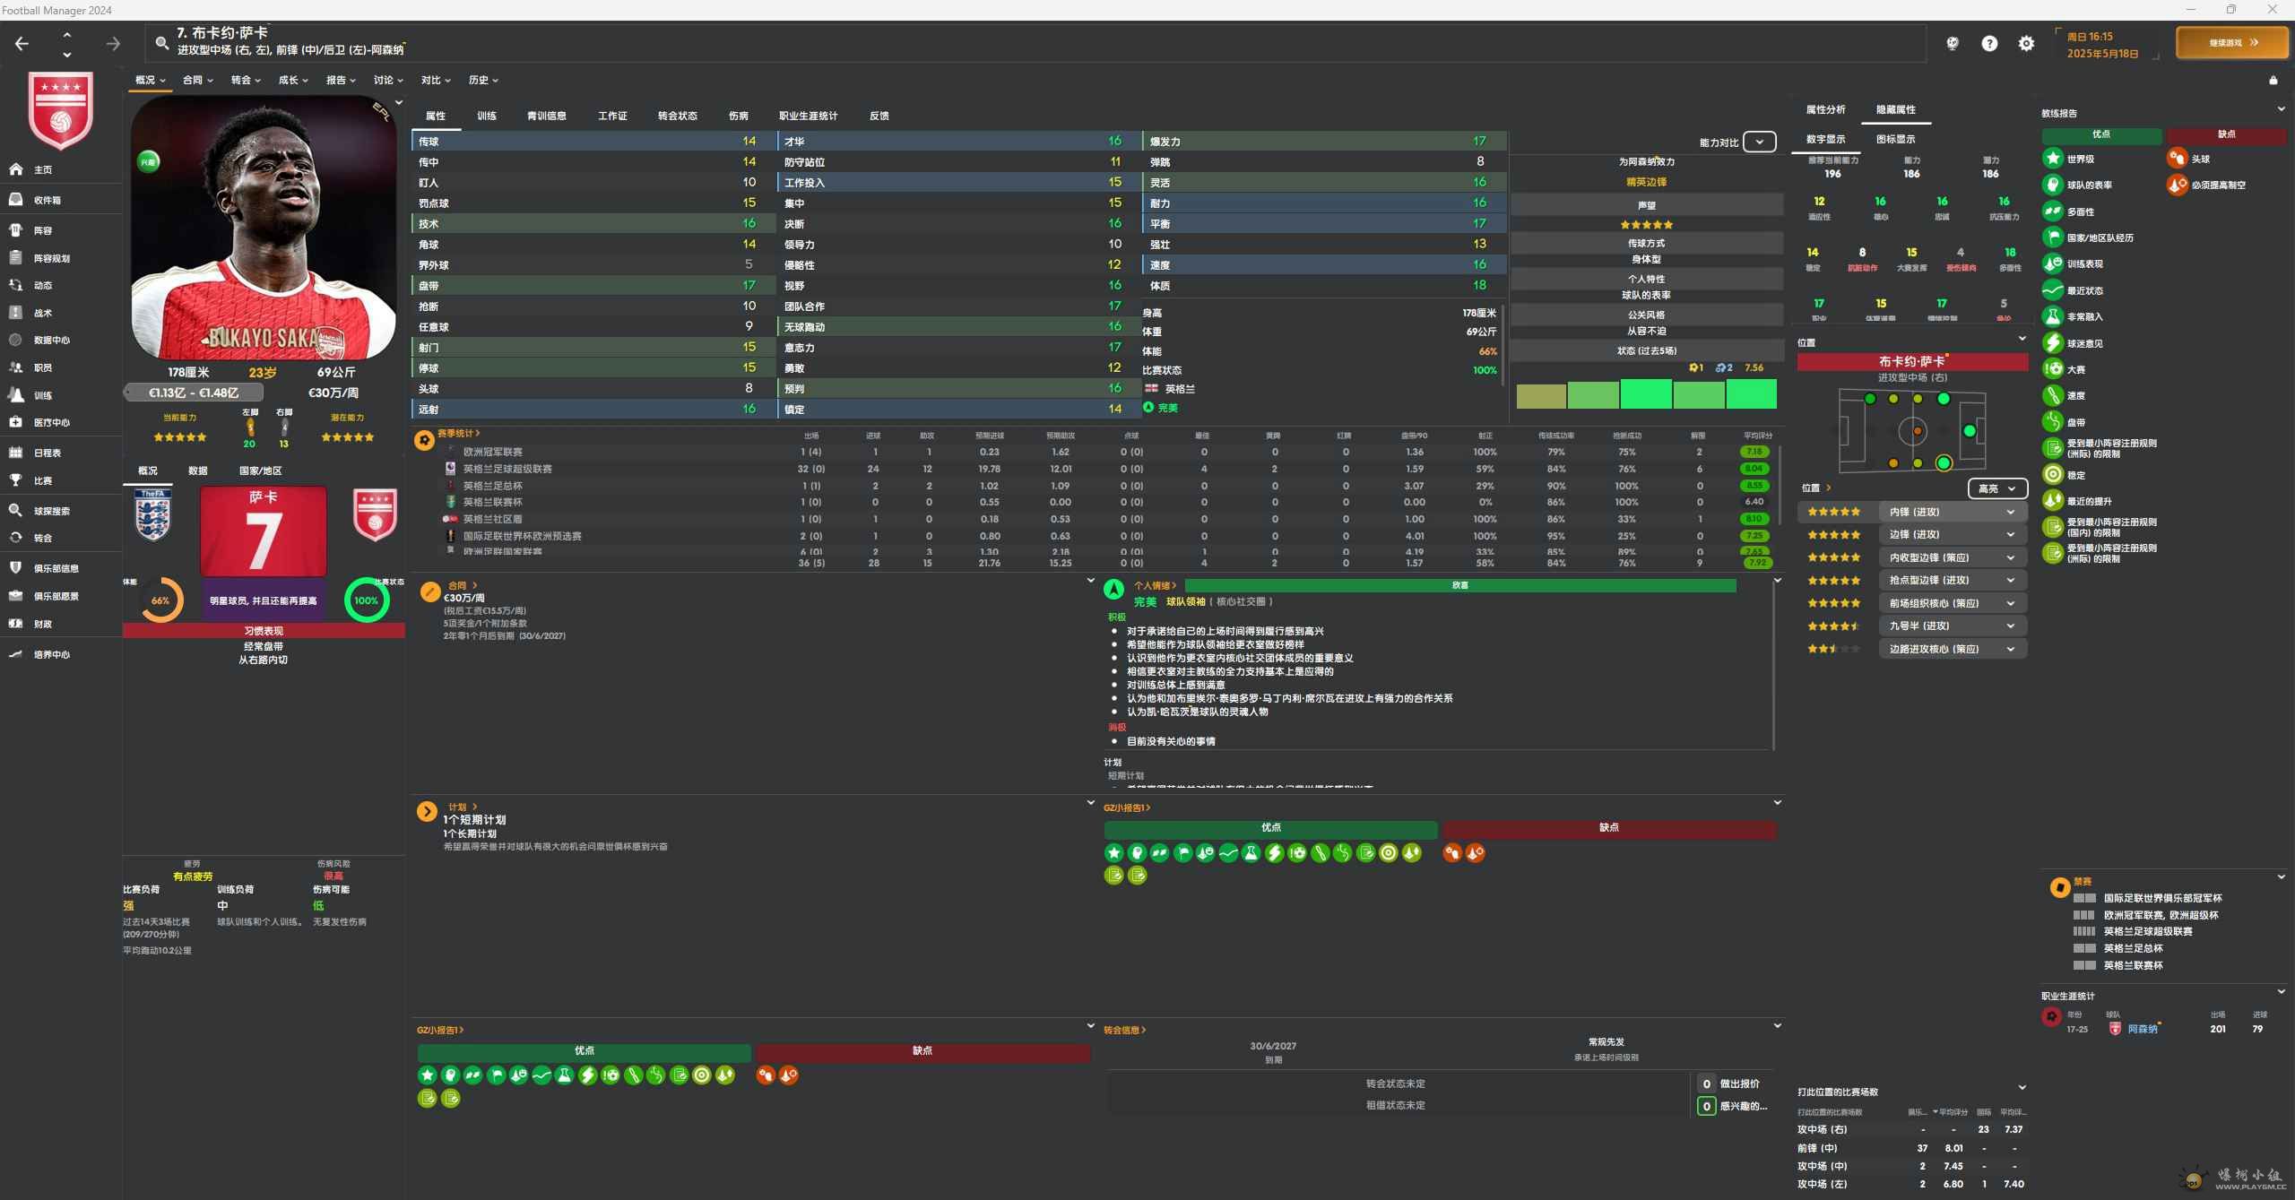Open the 个人情绪 link
This screenshot has width=2295, height=1200.
pyautogui.click(x=1155, y=585)
